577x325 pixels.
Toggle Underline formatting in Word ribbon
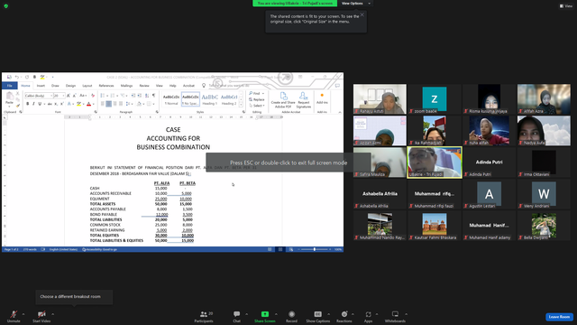click(40, 104)
